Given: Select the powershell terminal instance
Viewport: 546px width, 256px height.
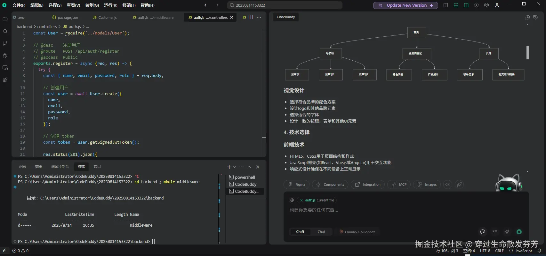Looking at the screenshot, I should [245, 177].
